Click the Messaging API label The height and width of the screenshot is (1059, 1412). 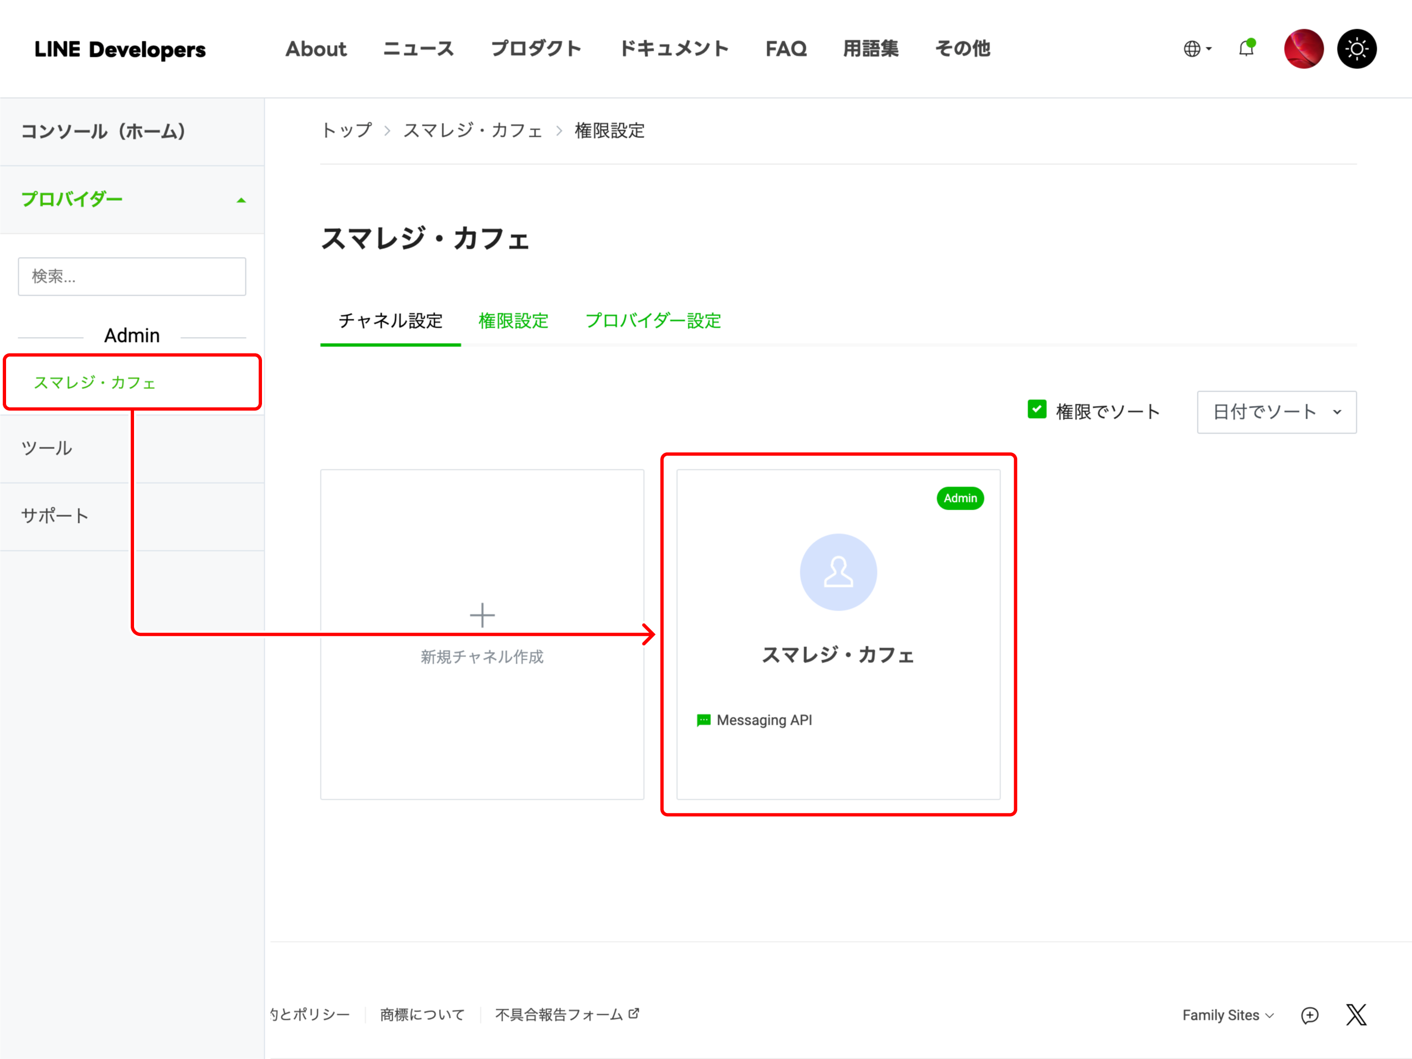(764, 720)
